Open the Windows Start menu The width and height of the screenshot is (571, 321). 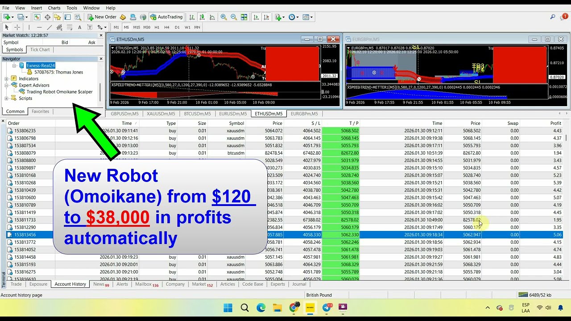[x=228, y=308]
